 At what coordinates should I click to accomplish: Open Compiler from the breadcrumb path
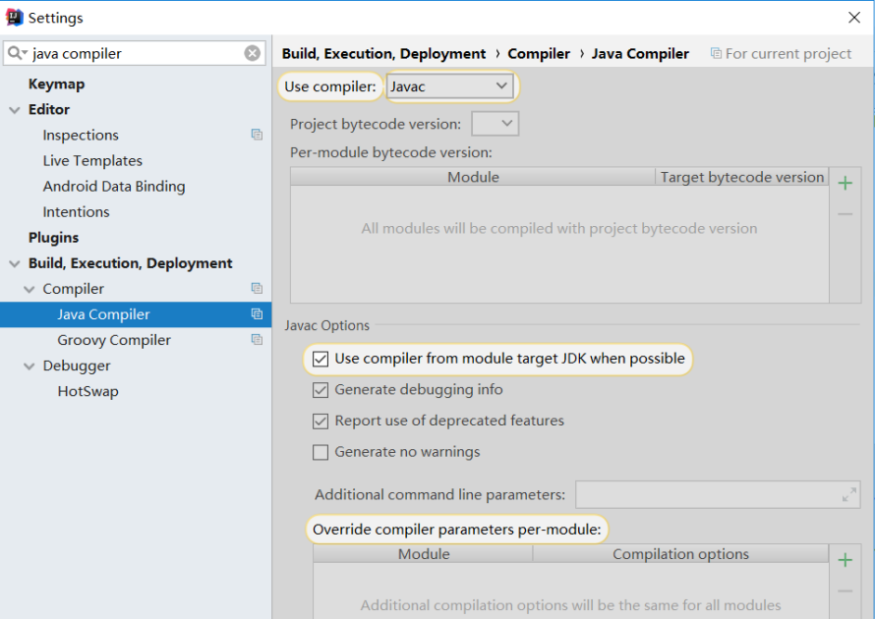(x=539, y=53)
